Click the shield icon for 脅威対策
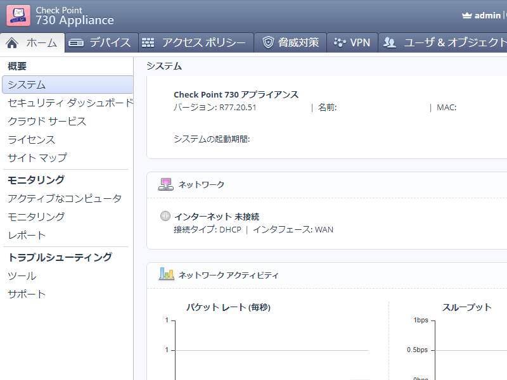Screen dimensions: 507x380 pos(268,43)
